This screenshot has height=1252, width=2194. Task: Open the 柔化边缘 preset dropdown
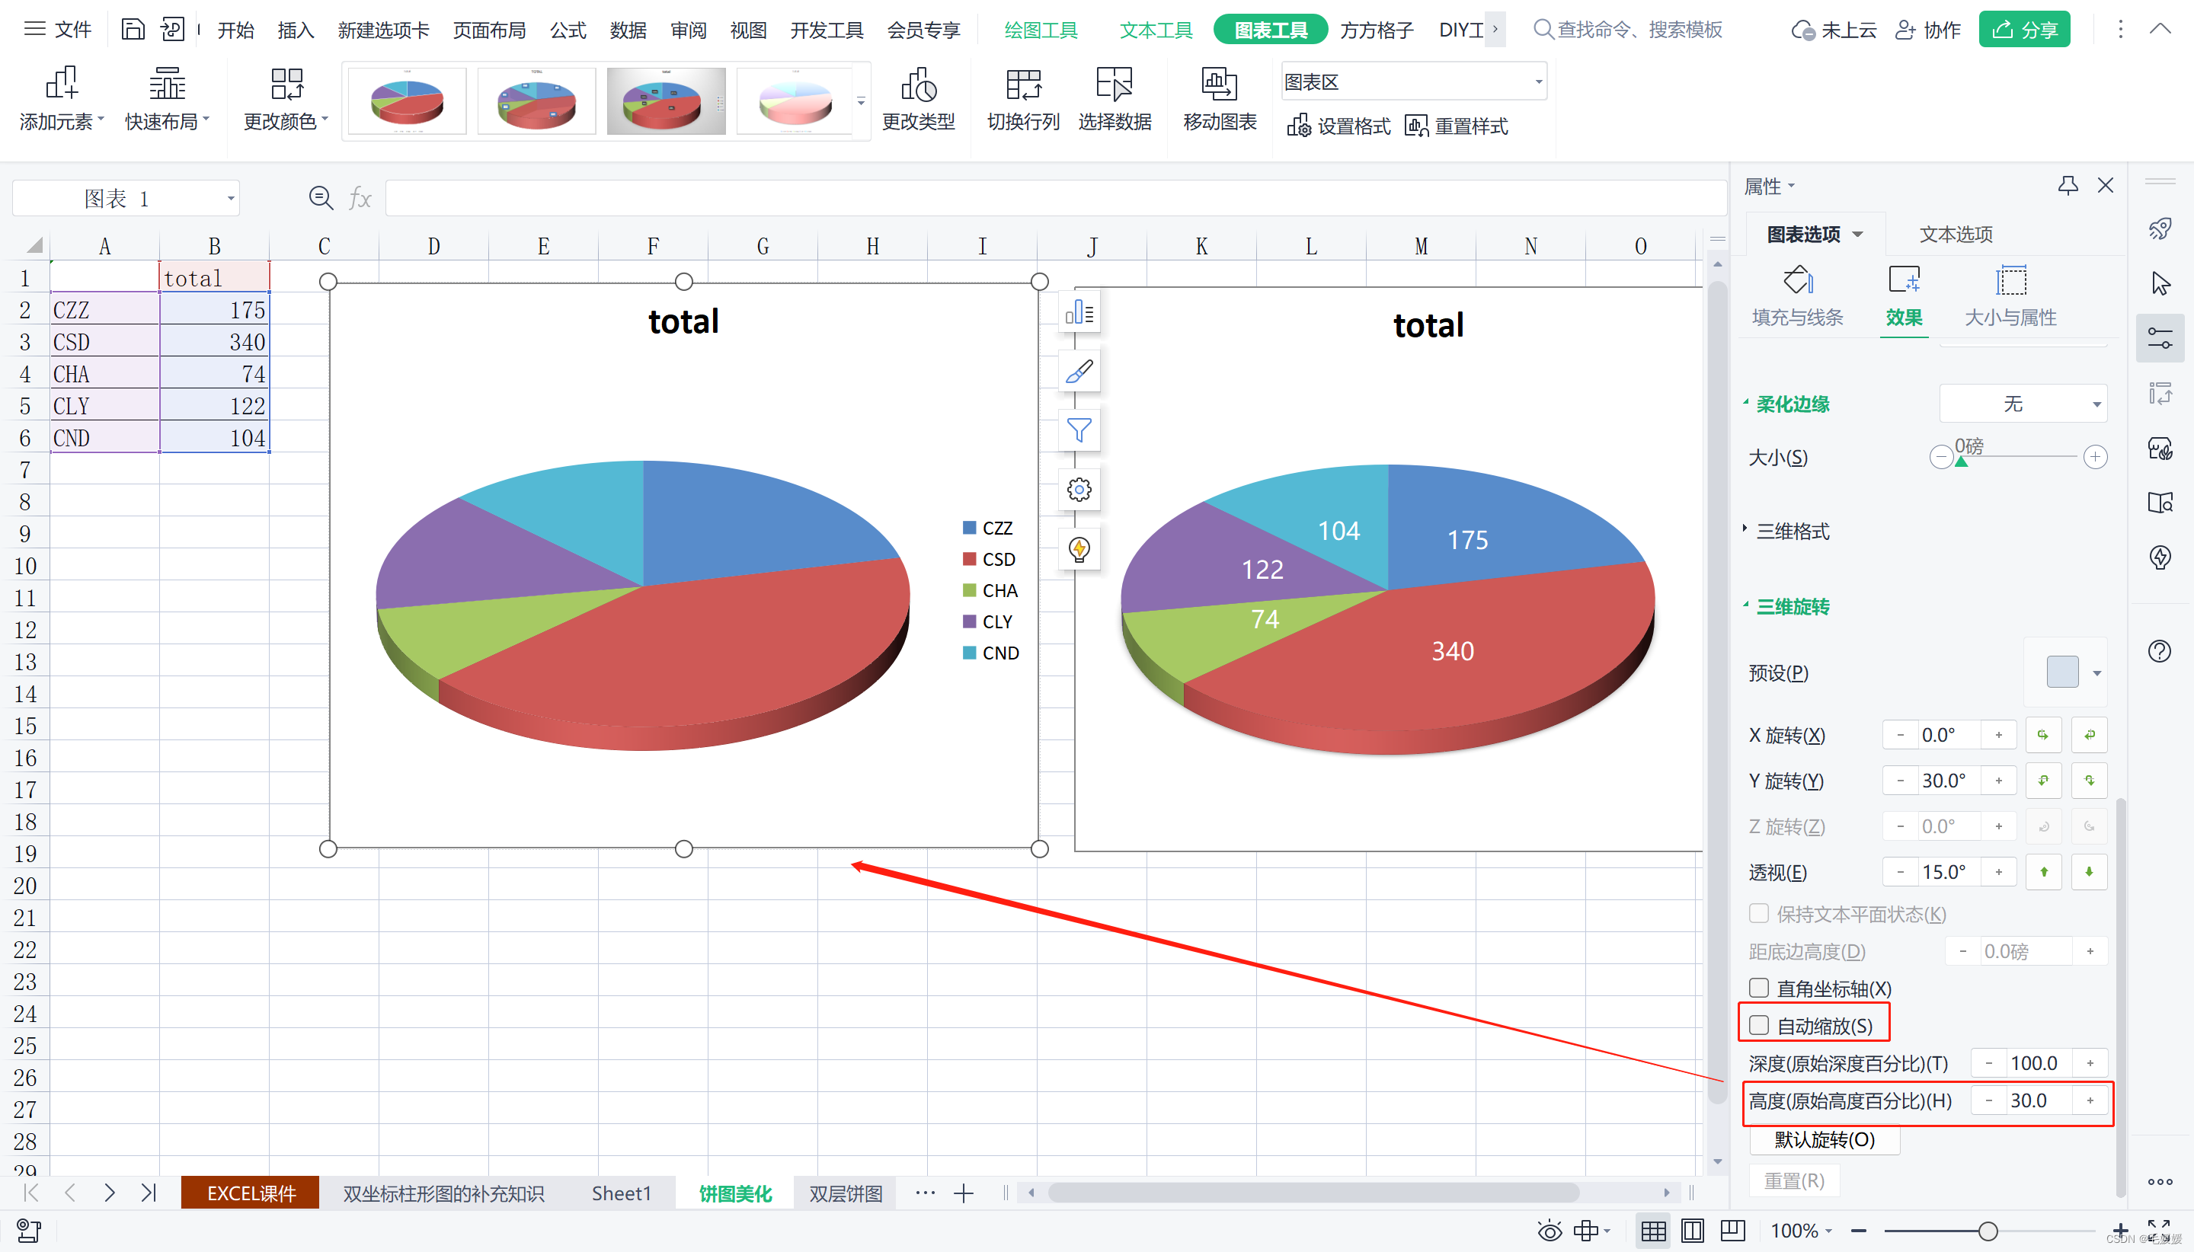[x=2023, y=404]
